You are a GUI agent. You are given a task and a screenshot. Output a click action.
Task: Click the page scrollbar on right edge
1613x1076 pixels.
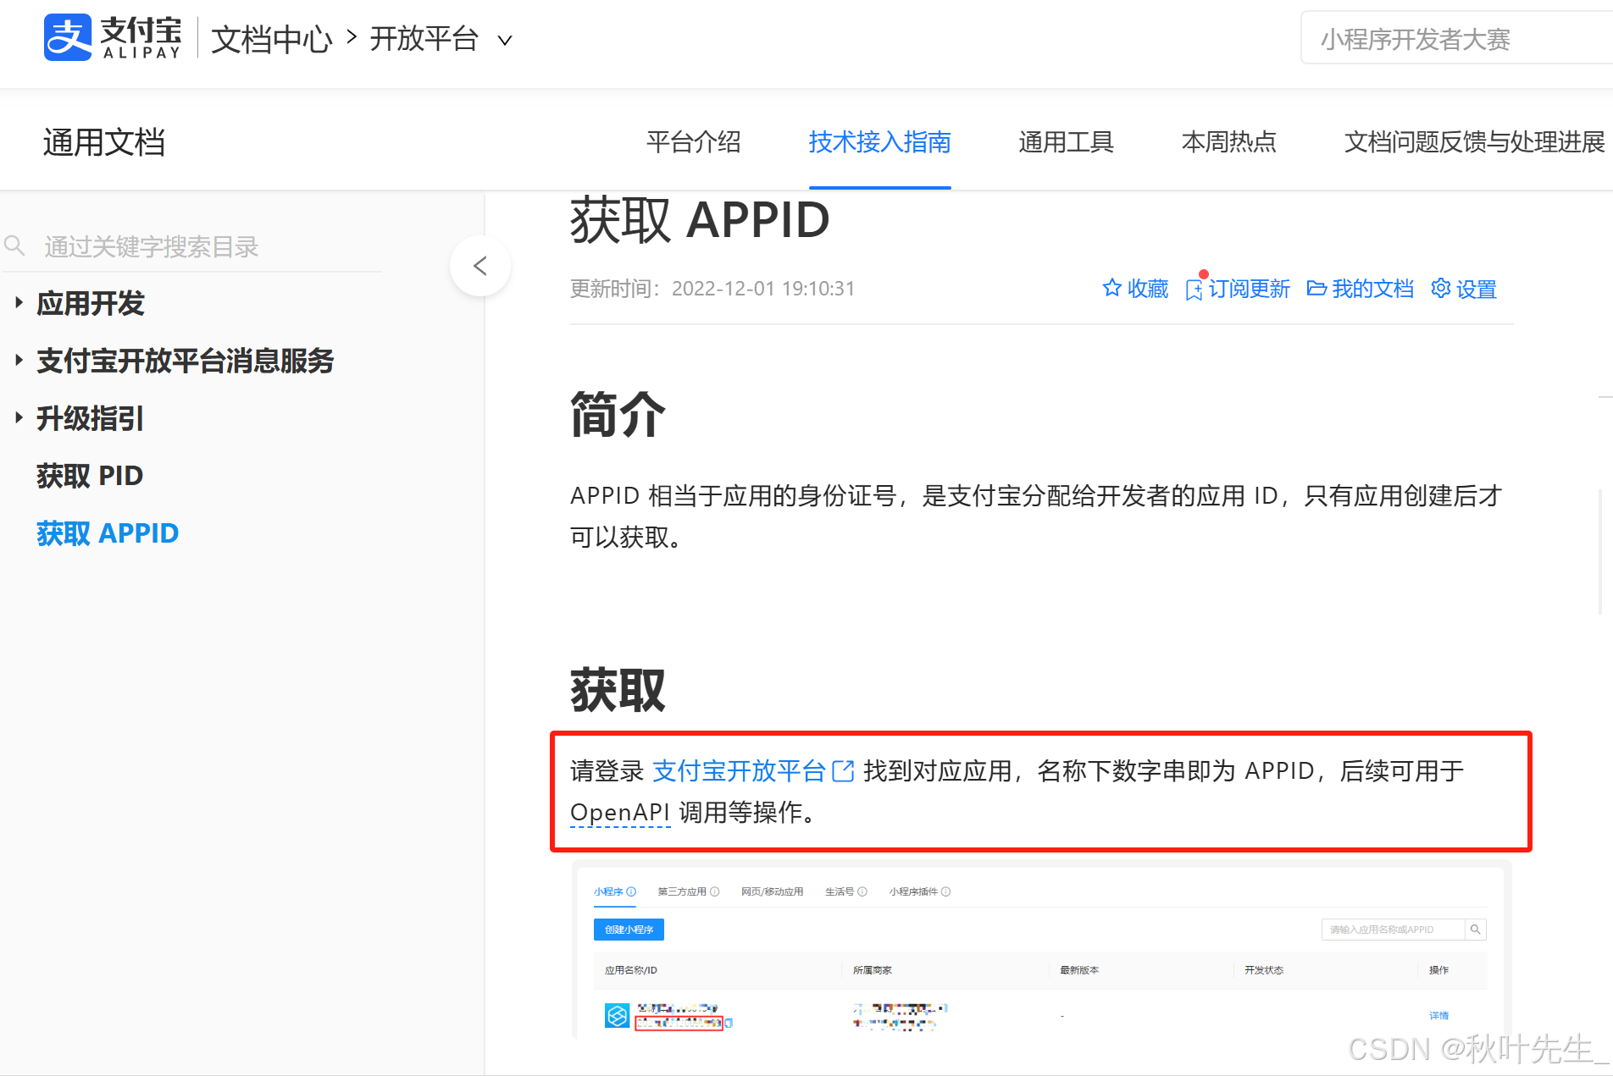[x=1600, y=550]
